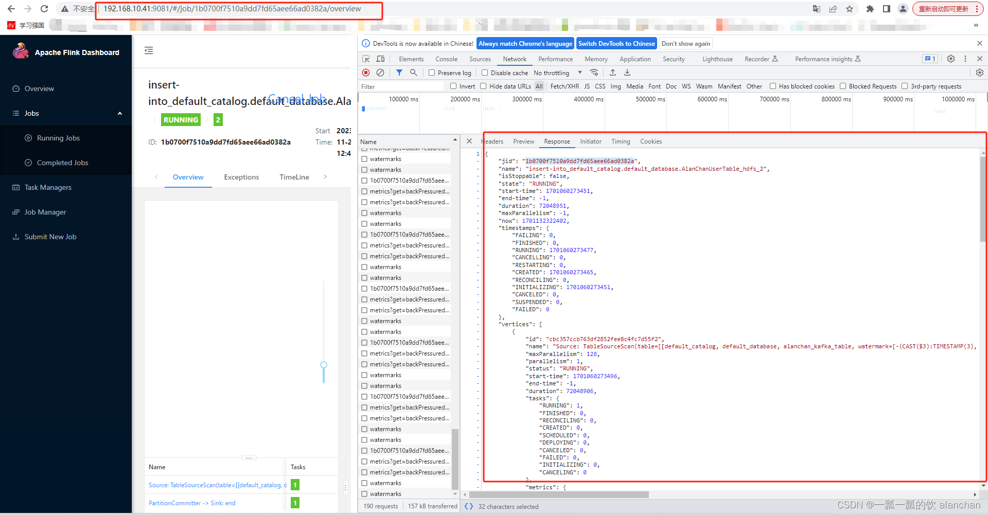
Task: Open PartitionCommitter Sink task link
Action: point(192,503)
